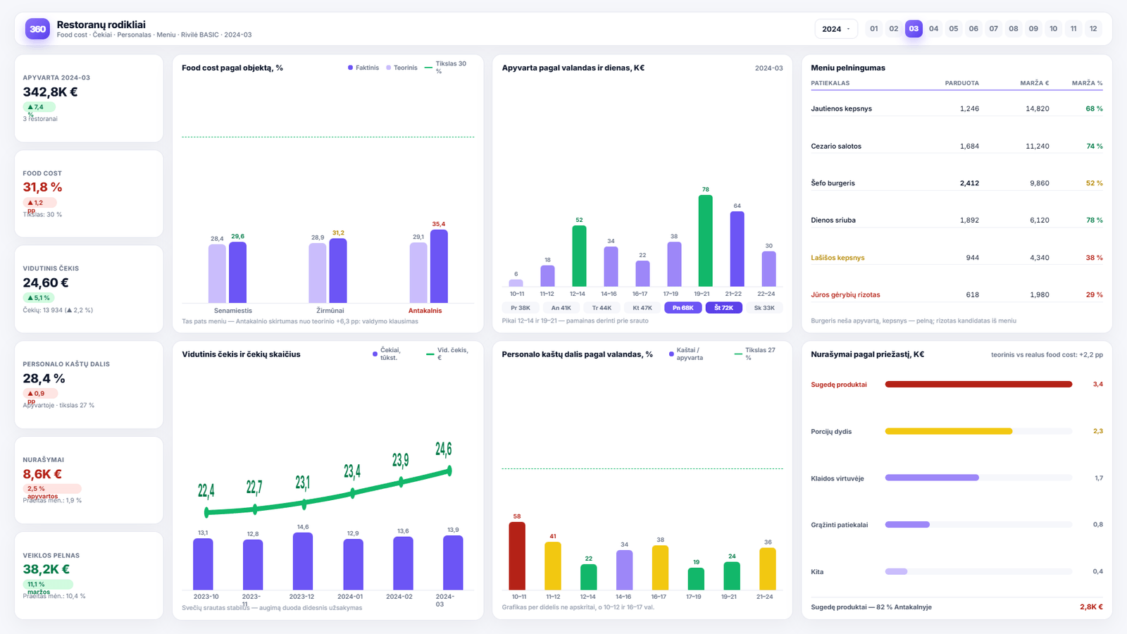
Task: Toggle the Pn 68K day chip
Action: tap(683, 308)
